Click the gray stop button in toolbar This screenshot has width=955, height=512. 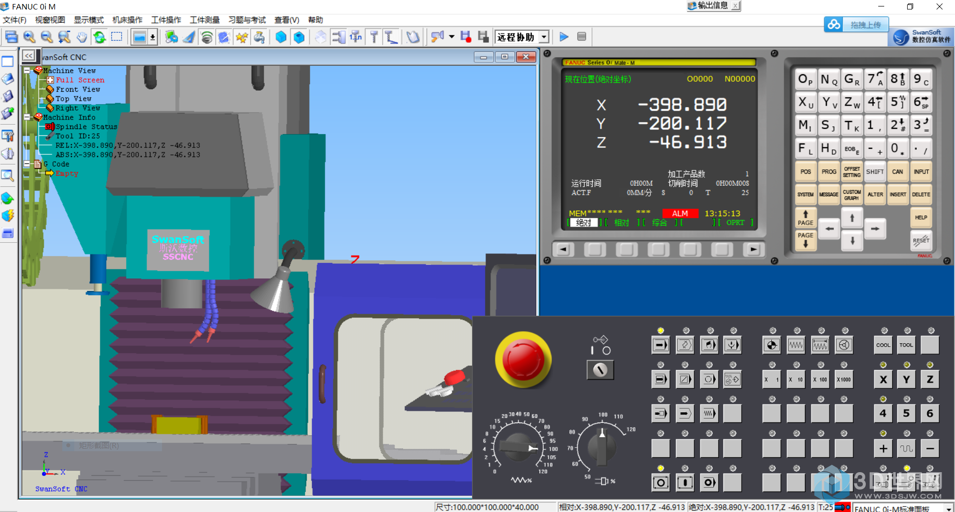coord(581,37)
